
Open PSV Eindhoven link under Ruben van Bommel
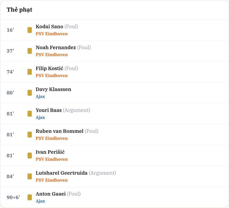[52, 138]
